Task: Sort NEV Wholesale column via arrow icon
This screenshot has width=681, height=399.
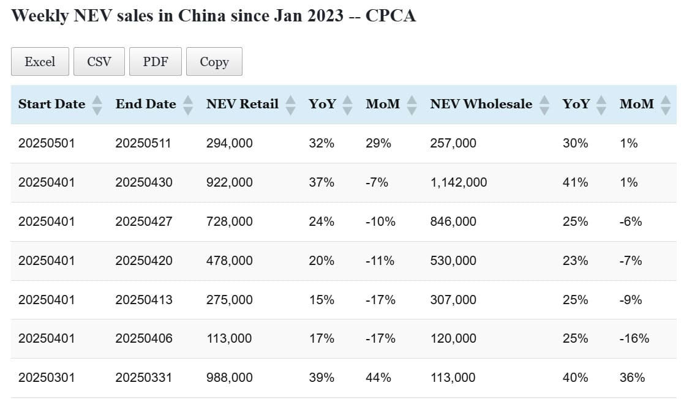Action: [544, 105]
